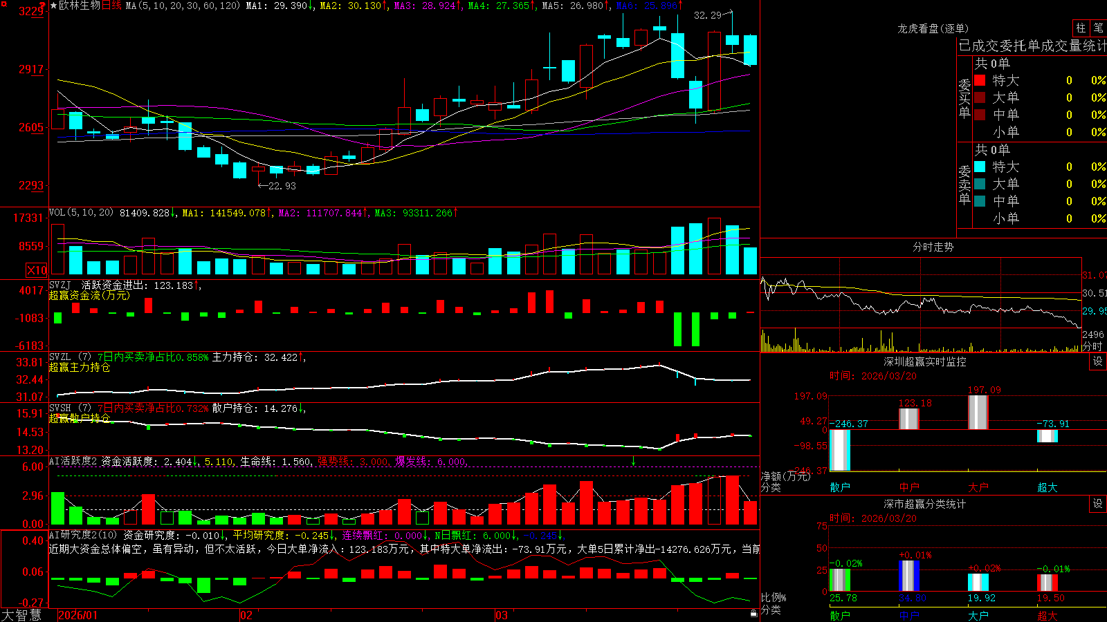This screenshot has height=622, width=1107.
Task: Click the 爆发线: 6.000 label
Action: click(431, 462)
